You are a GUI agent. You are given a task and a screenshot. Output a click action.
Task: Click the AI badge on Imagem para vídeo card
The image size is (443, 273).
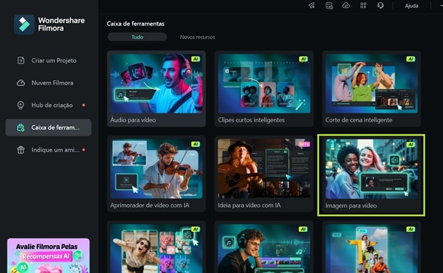pyautogui.click(x=411, y=144)
